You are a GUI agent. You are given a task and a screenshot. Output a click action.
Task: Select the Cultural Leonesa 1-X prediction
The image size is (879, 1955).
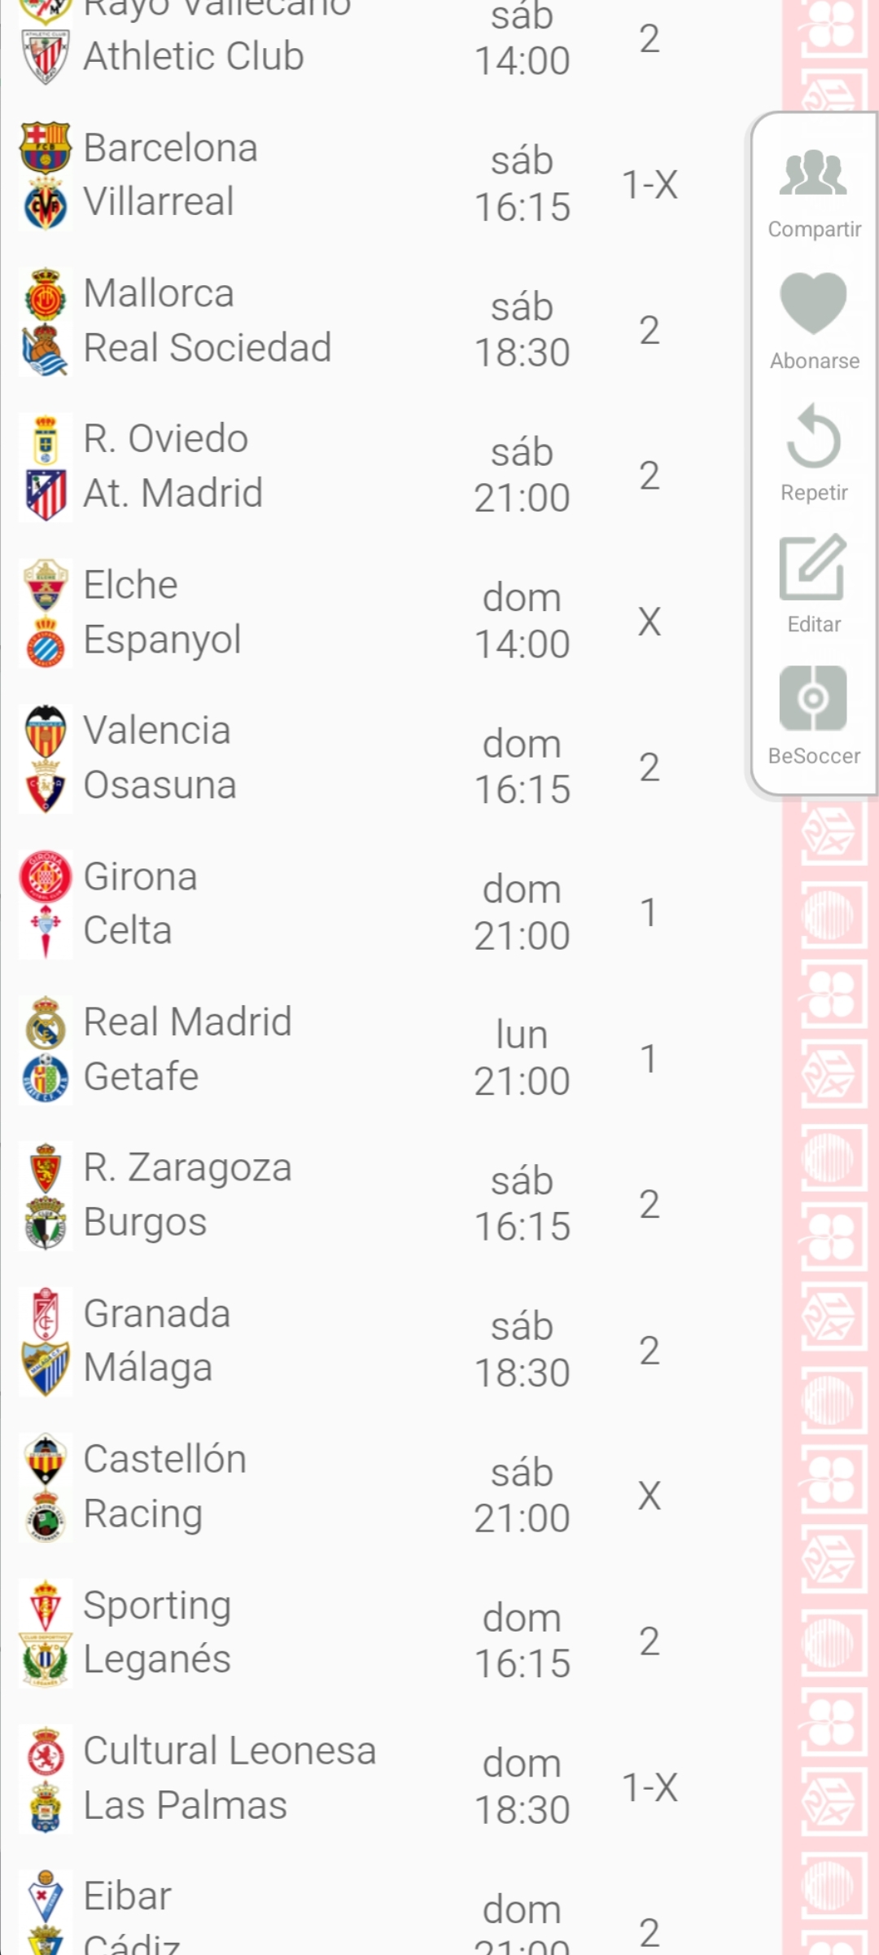(649, 1787)
